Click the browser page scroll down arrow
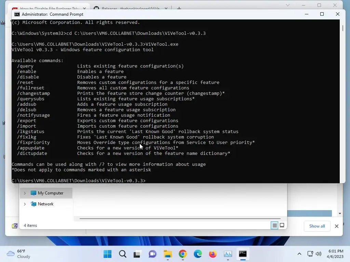The width and height of the screenshot is (350, 262). pyautogui.click(x=340, y=214)
